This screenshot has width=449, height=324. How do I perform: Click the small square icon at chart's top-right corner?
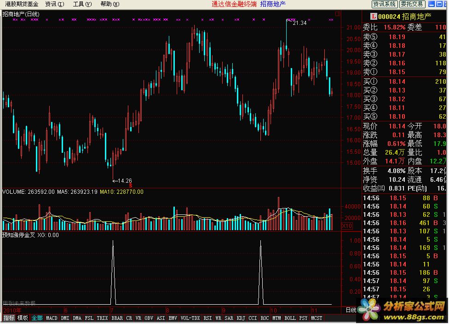point(338,13)
